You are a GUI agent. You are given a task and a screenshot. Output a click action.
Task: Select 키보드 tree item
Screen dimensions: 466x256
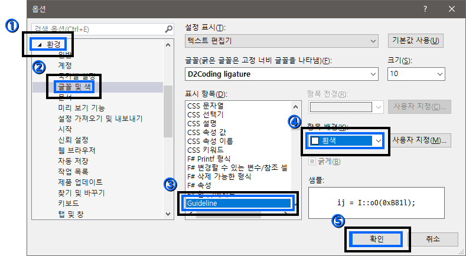click(x=69, y=204)
